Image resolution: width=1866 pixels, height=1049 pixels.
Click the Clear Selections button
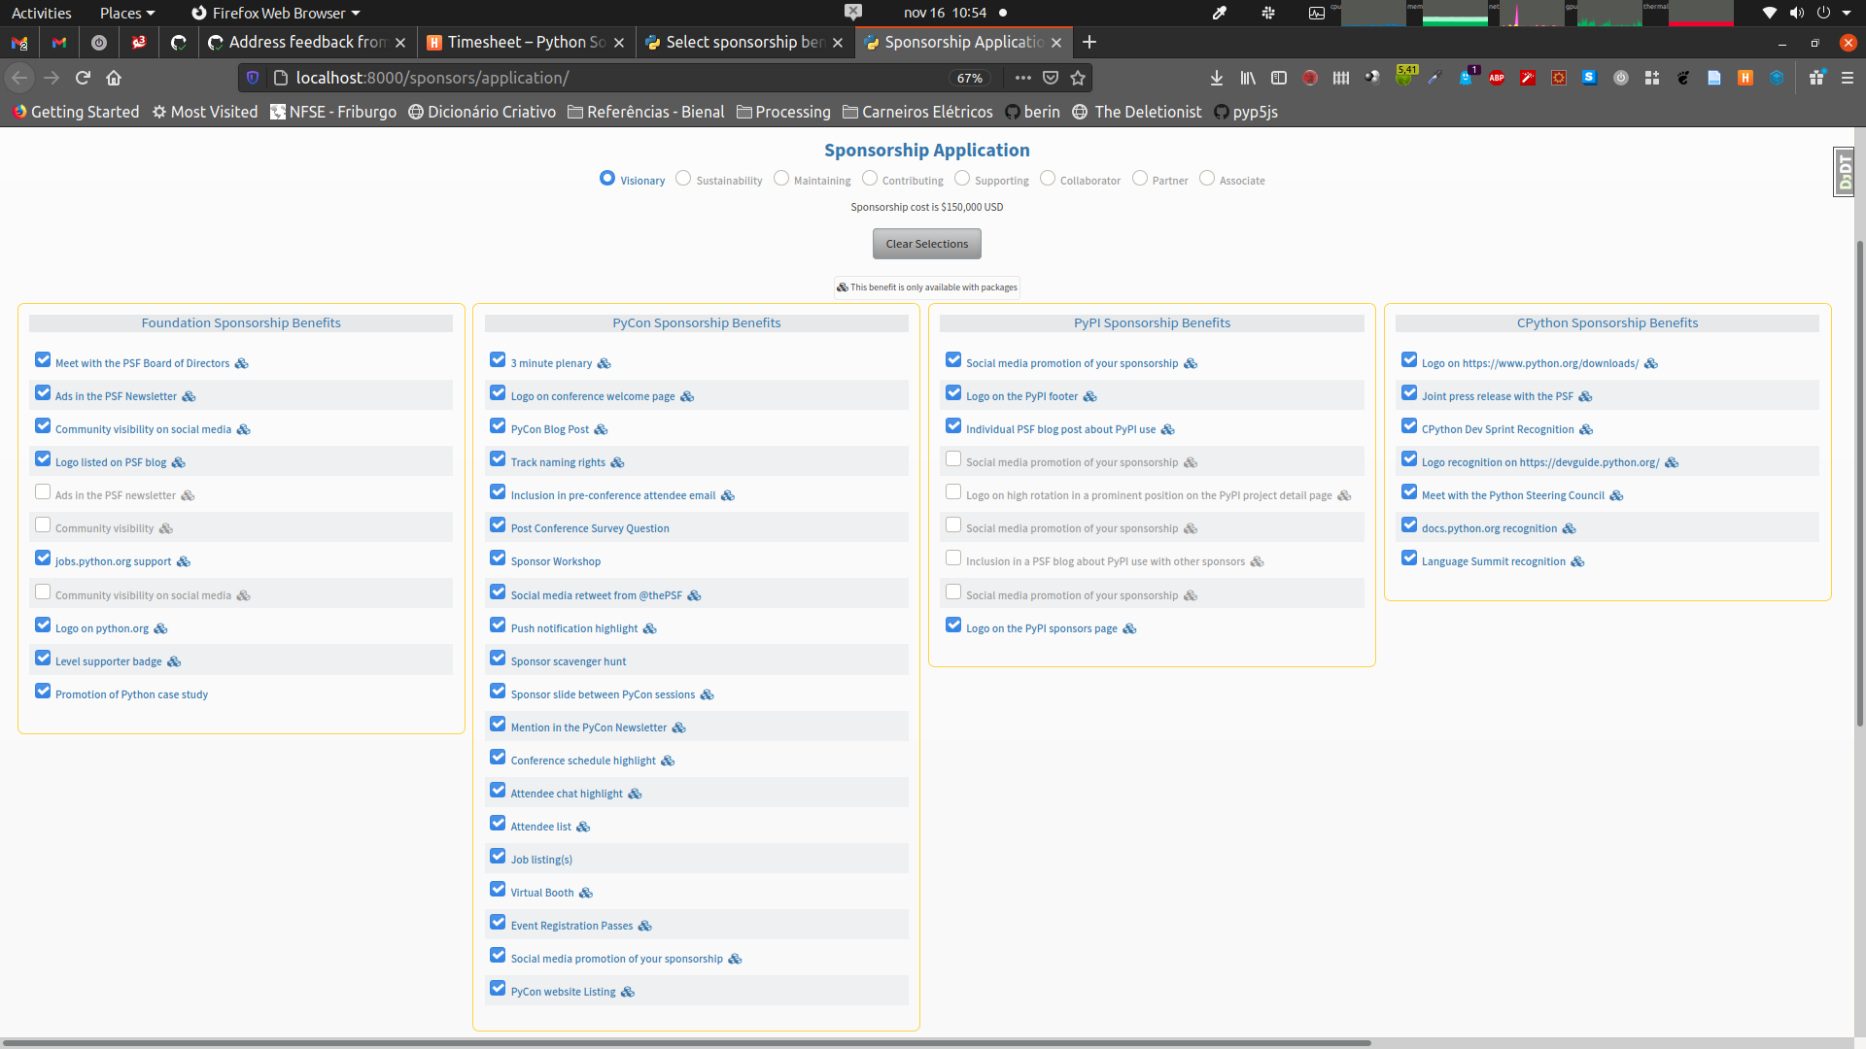926,244
